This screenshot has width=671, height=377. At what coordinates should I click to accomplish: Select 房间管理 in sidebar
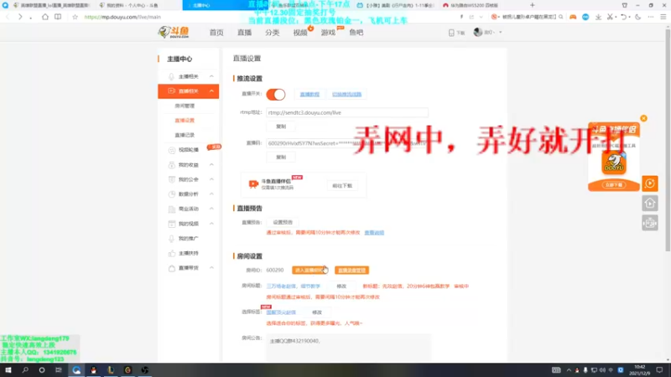[185, 106]
